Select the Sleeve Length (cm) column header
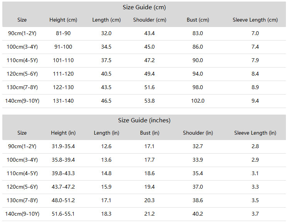 (x=255, y=20)
